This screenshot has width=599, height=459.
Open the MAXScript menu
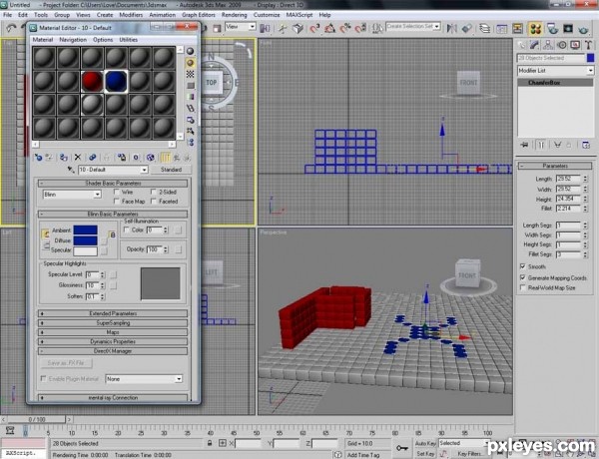299,15
